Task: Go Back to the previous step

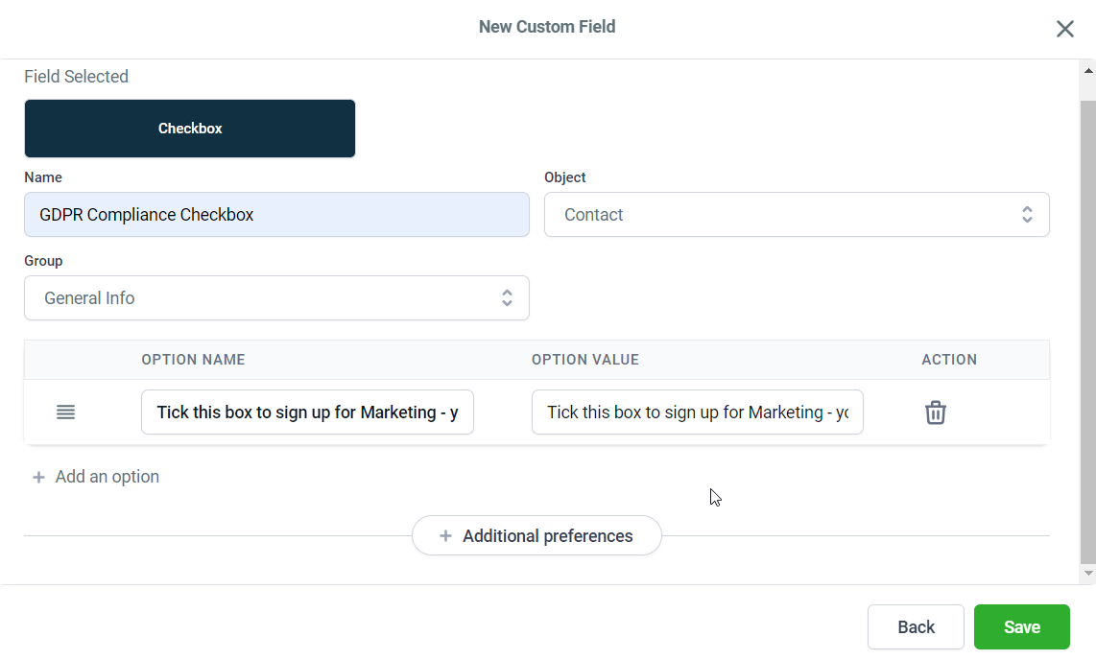Action: click(916, 627)
